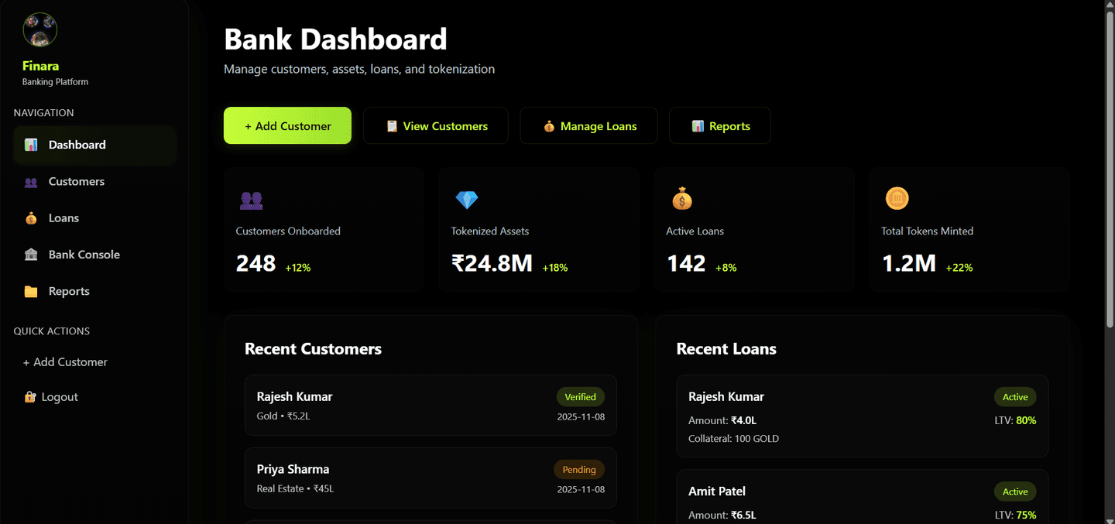Click the coin icon on Total Tokens Minted
The image size is (1115, 524).
click(897, 199)
